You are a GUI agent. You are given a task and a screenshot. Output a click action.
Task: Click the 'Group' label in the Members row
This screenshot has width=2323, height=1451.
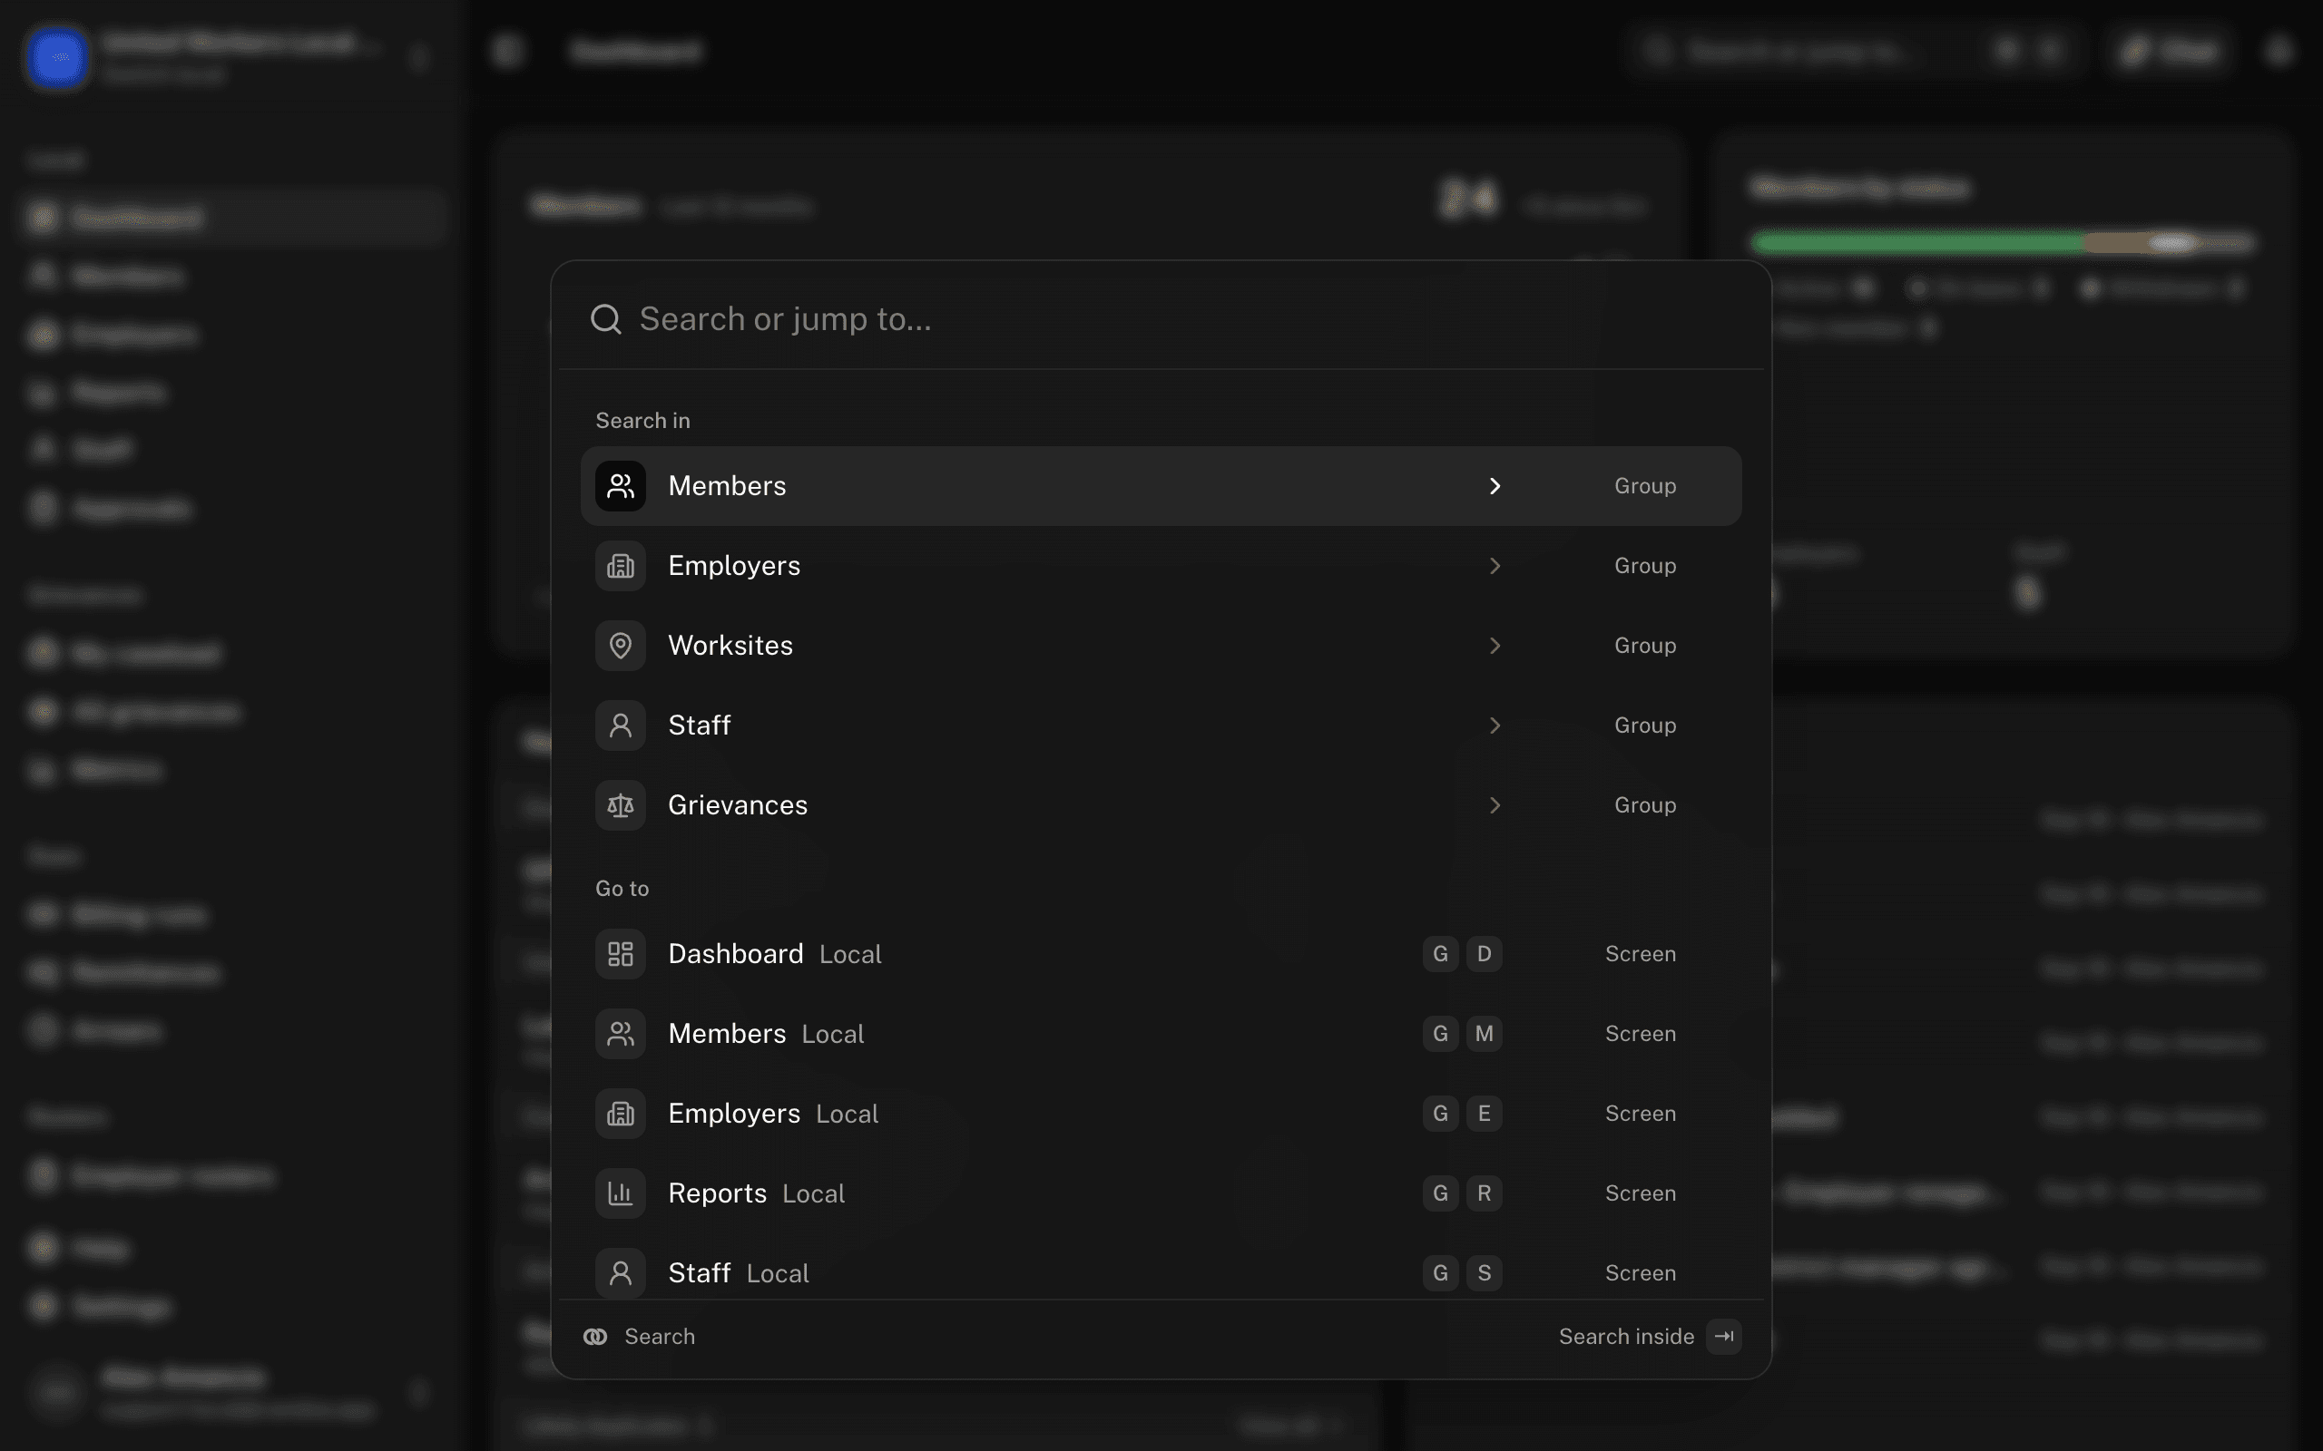(x=1644, y=485)
